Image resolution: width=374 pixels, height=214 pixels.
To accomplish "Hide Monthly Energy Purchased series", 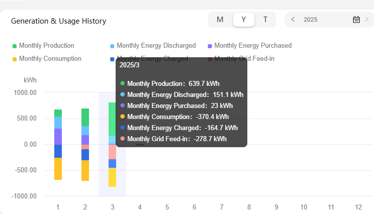I will 252,46.
